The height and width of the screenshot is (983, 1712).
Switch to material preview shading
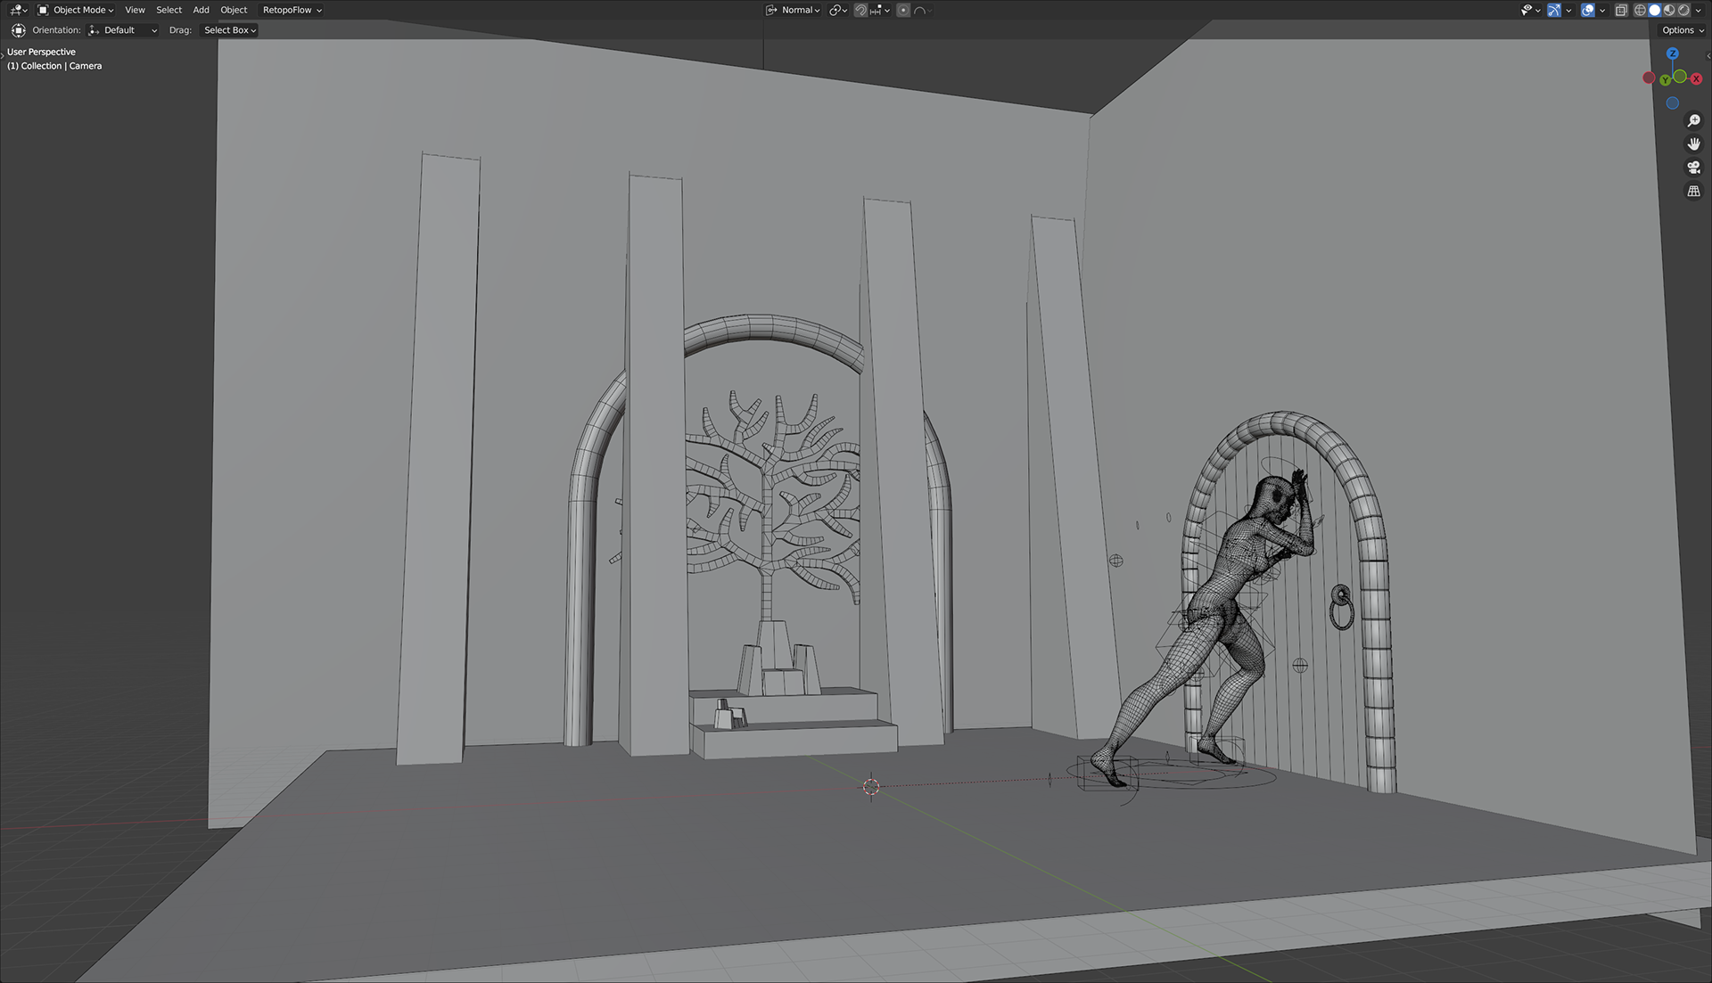tap(1669, 10)
